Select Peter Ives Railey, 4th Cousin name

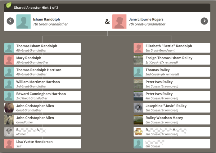[159, 94]
